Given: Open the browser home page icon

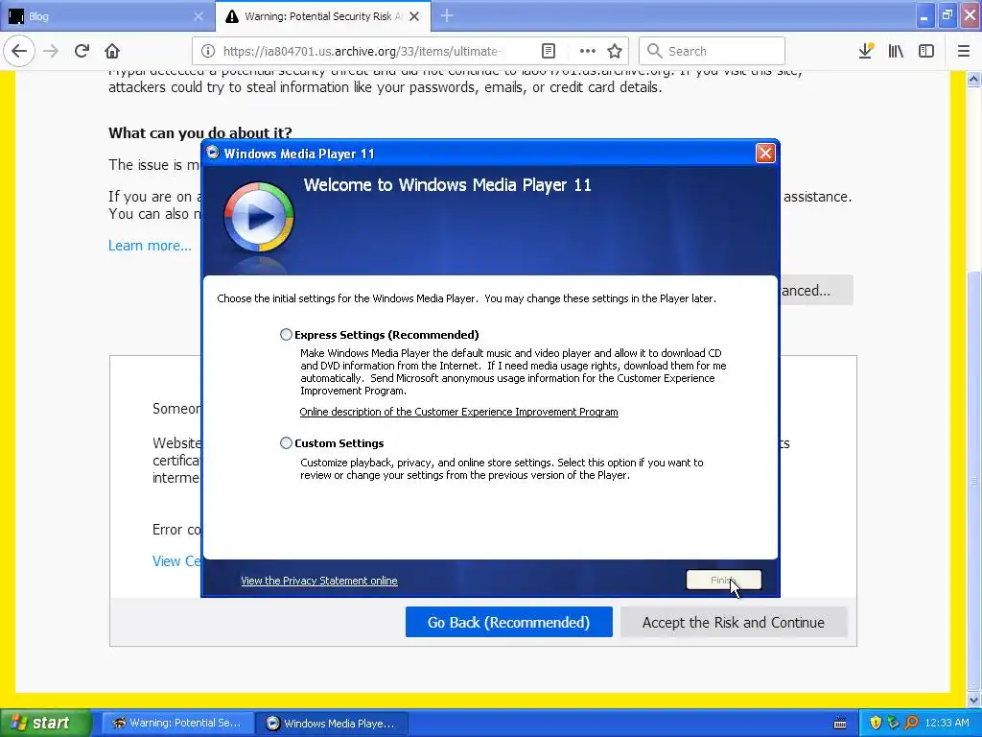Looking at the screenshot, I should (x=112, y=51).
